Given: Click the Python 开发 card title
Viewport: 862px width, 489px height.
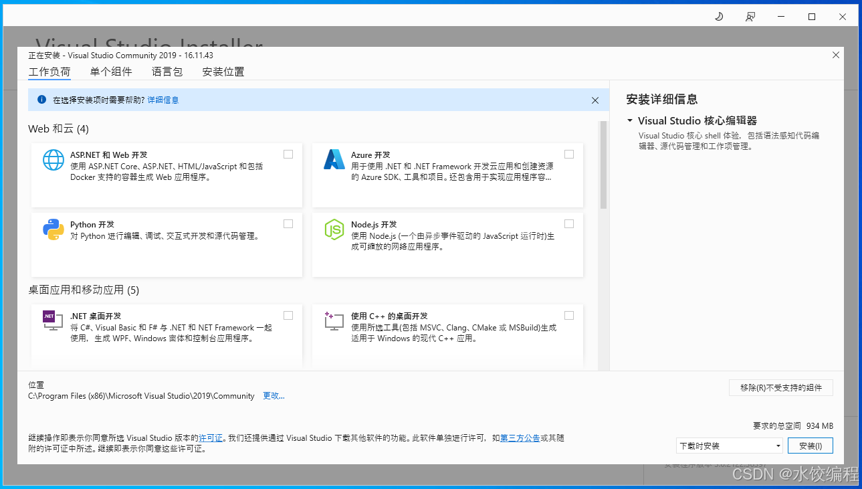Looking at the screenshot, I should pos(92,224).
